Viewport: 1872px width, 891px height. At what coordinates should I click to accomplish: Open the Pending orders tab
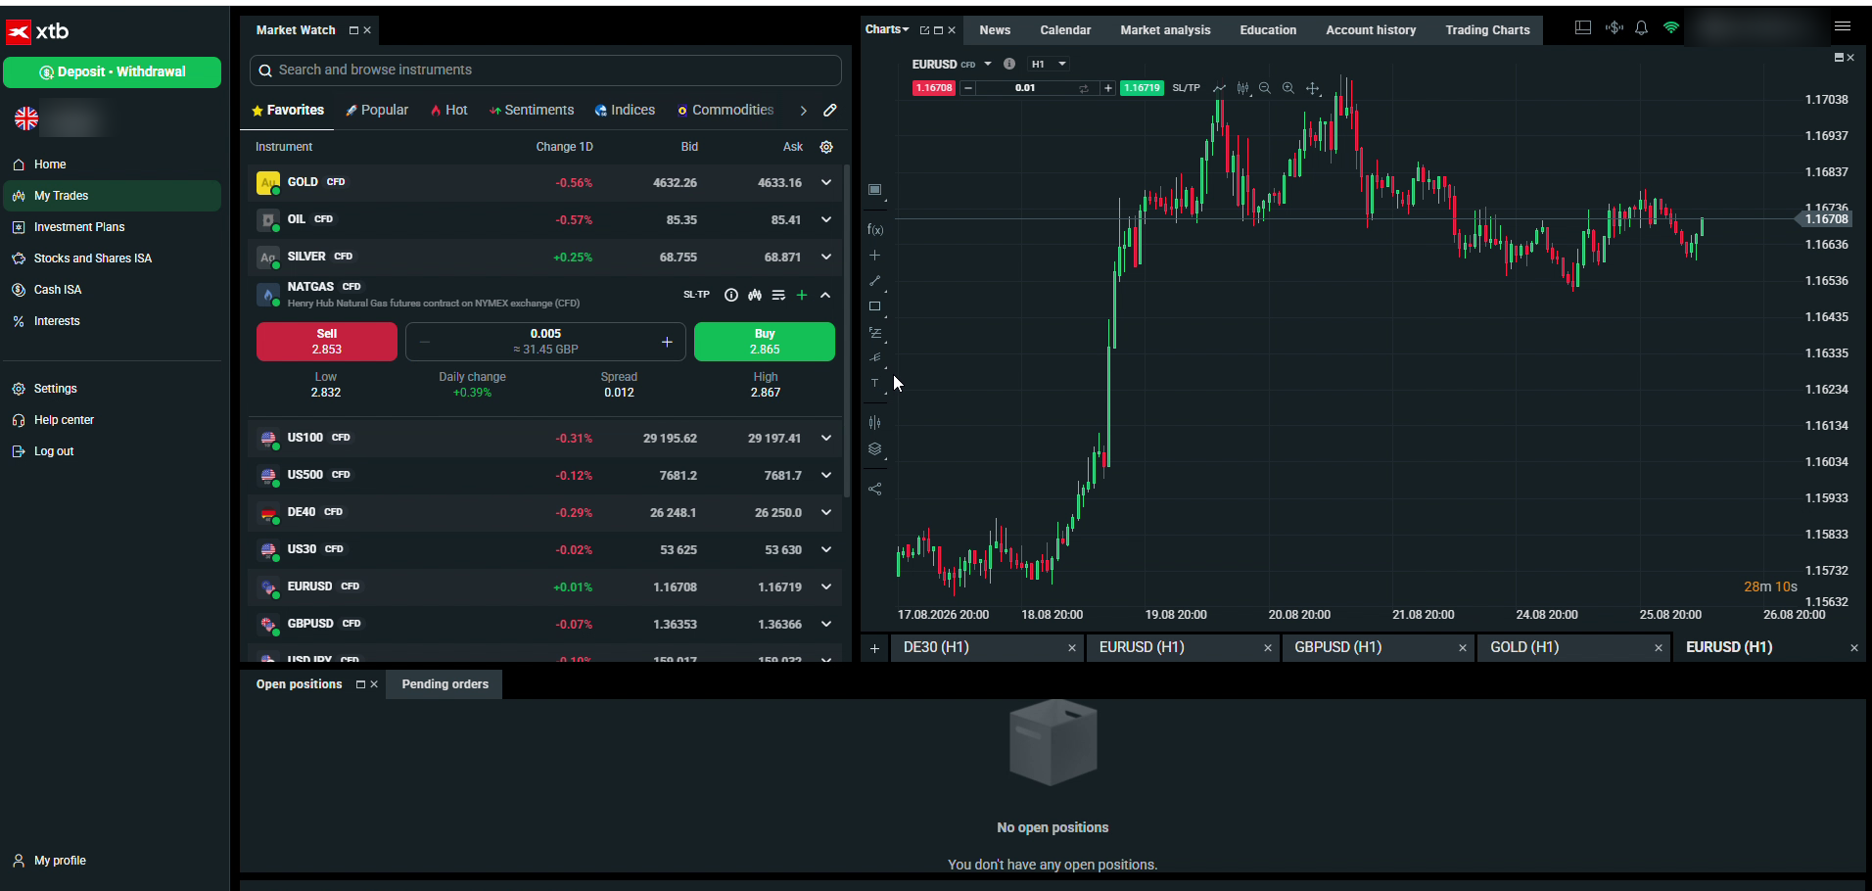tap(445, 684)
